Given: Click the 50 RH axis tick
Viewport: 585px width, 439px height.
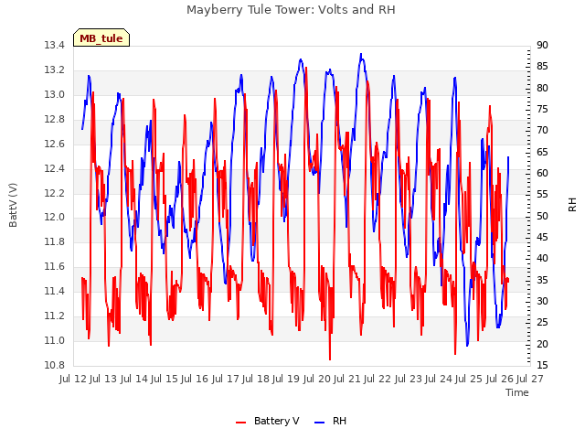Looking at the screenshot, I should tap(542, 216).
